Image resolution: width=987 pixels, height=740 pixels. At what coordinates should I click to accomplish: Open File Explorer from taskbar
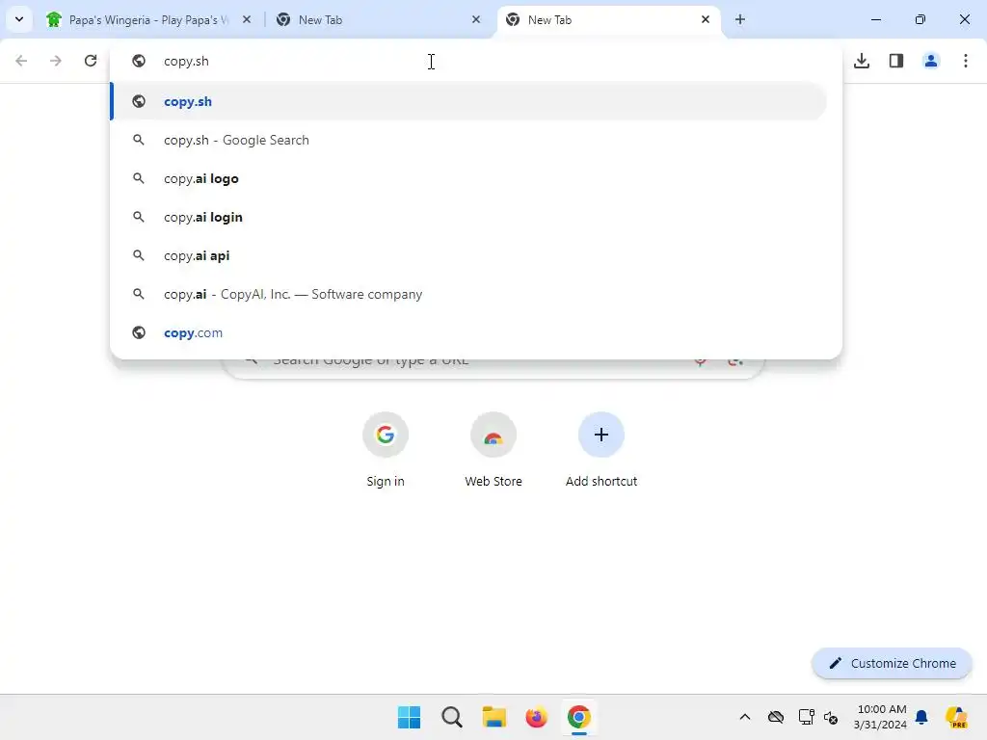coord(494,717)
